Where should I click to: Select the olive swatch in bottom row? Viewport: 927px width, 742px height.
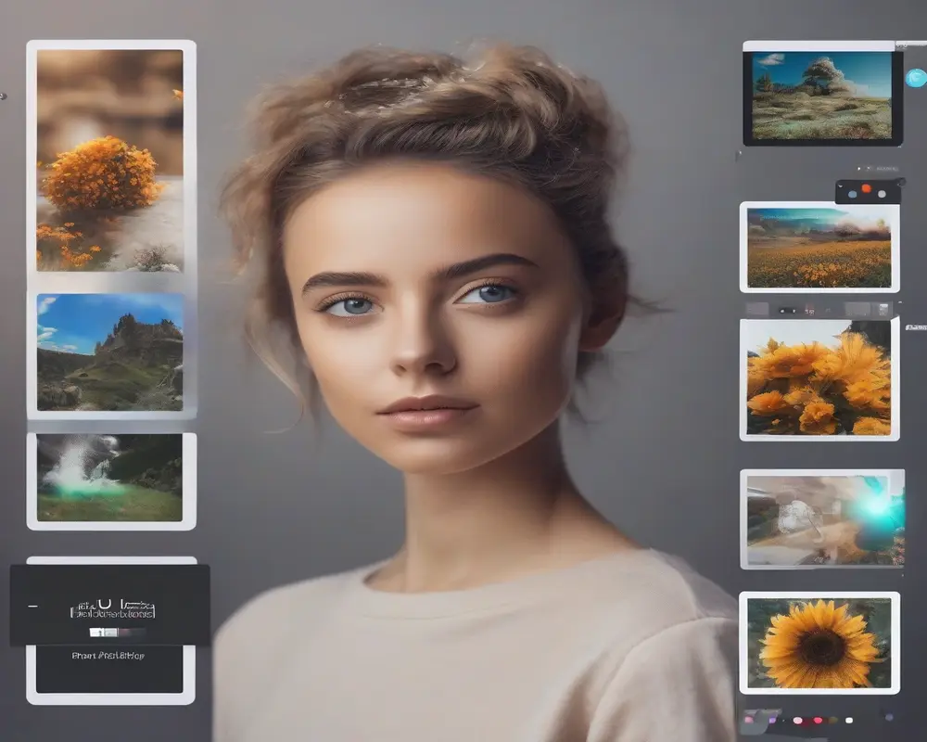point(833,720)
